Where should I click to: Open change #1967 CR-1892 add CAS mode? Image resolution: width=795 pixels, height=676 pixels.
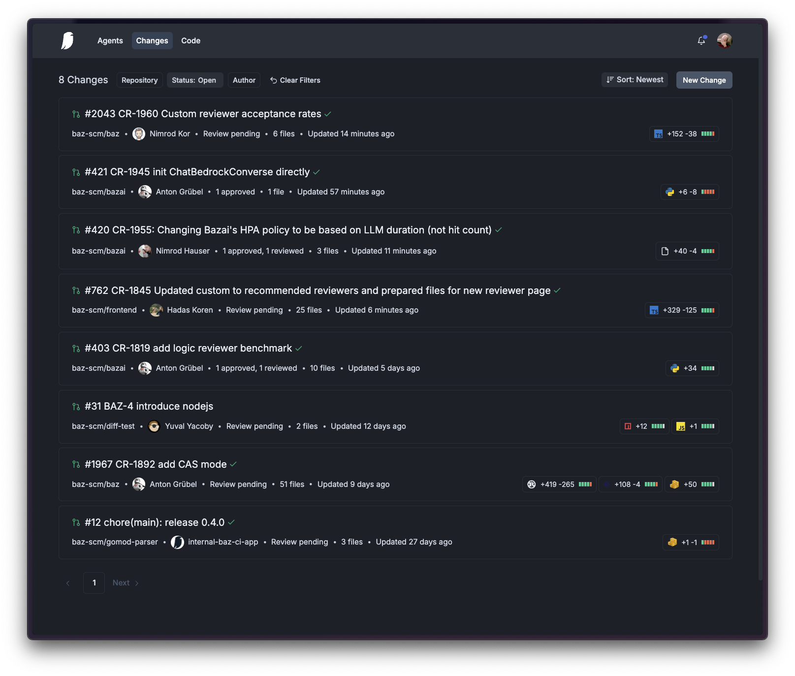pyautogui.click(x=156, y=464)
